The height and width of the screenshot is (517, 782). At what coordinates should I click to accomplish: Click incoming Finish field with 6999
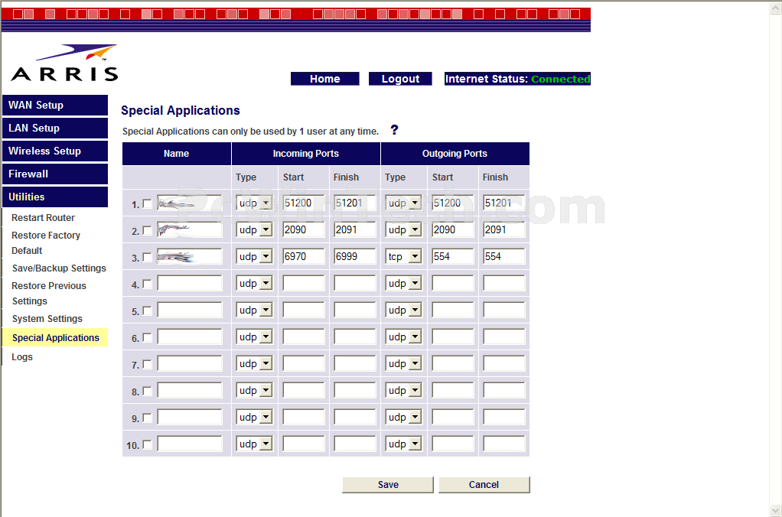(354, 256)
